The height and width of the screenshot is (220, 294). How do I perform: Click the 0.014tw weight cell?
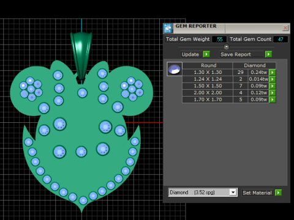coord(258,79)
